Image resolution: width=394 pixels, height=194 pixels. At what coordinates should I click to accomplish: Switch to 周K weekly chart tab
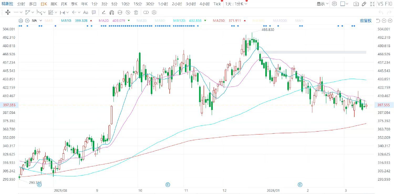click(54, 4)
